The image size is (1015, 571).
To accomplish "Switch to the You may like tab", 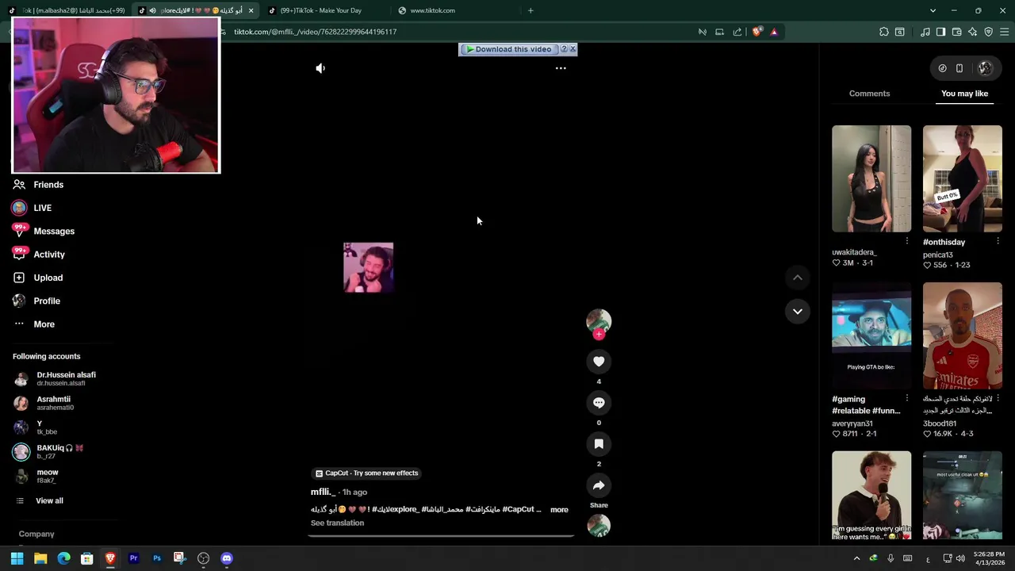I will pyautogui.click(x=964, y=94).
